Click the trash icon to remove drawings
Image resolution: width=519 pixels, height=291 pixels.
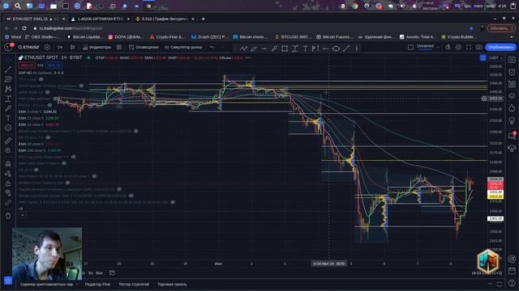pyautogui.click(x=8, y=216)
